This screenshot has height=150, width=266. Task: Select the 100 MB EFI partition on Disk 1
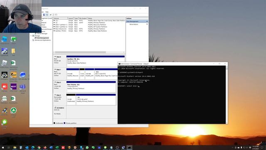click(x=89, y=74)
